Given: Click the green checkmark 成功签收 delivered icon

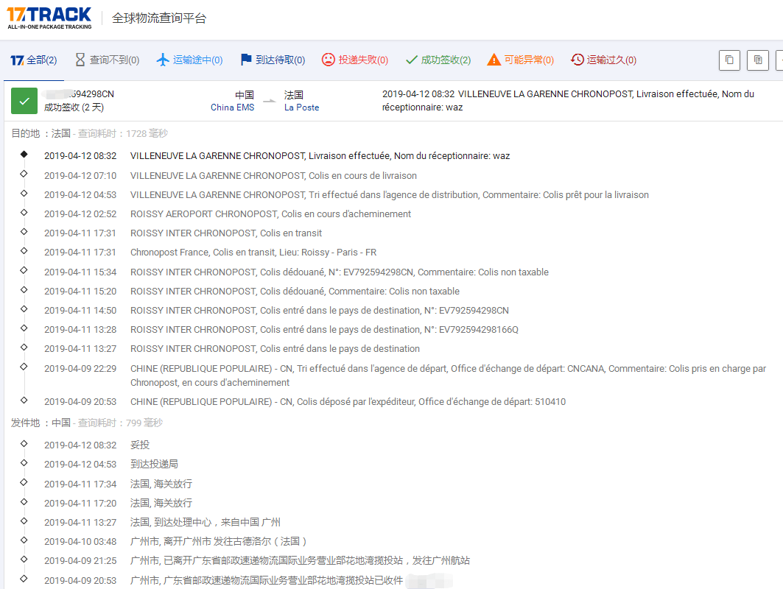Looking at the screenshot, I should pos(411,60).
